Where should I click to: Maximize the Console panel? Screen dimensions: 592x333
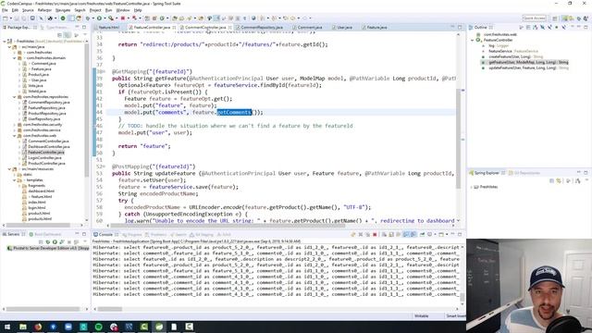click(460, 234)
